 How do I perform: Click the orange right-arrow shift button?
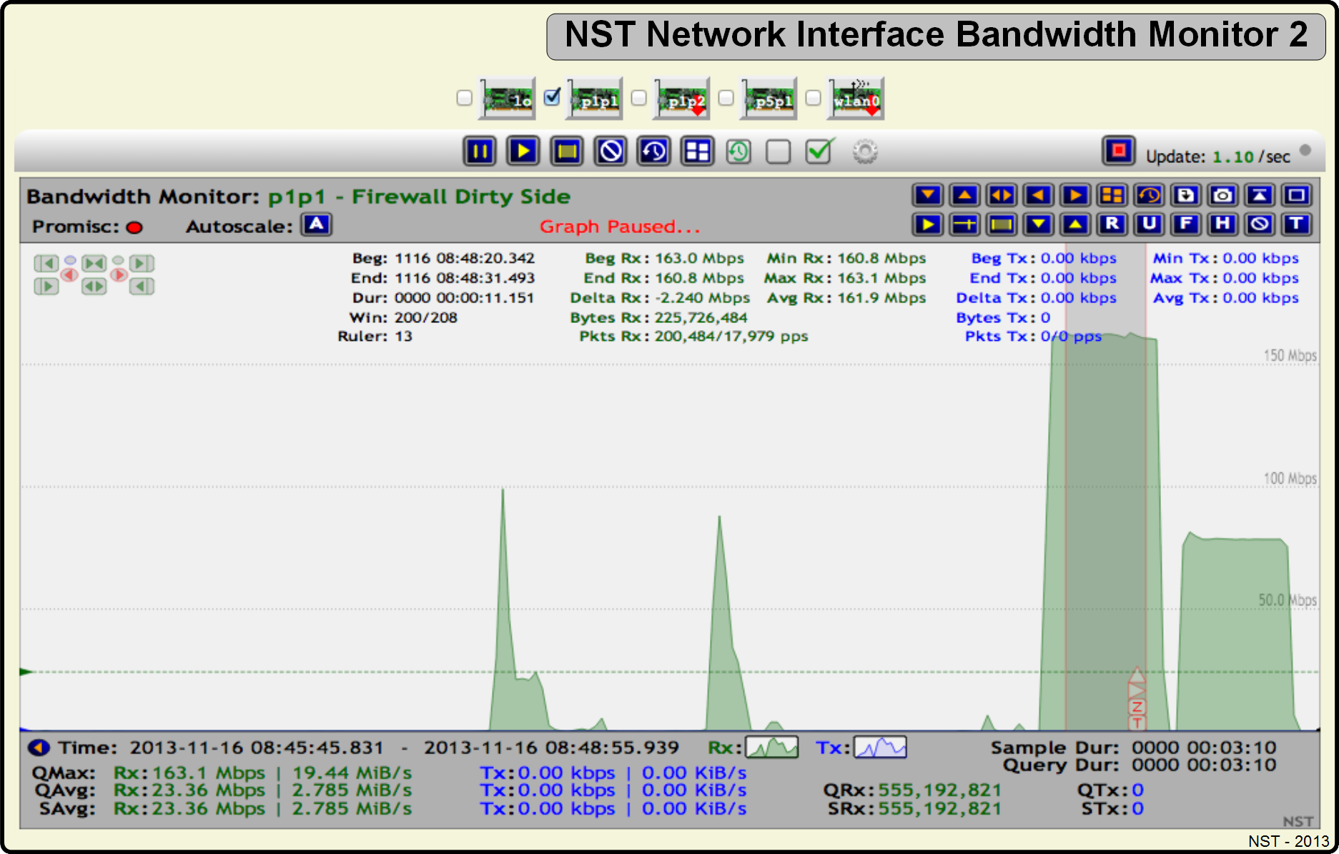click(x=1075, y=195)
